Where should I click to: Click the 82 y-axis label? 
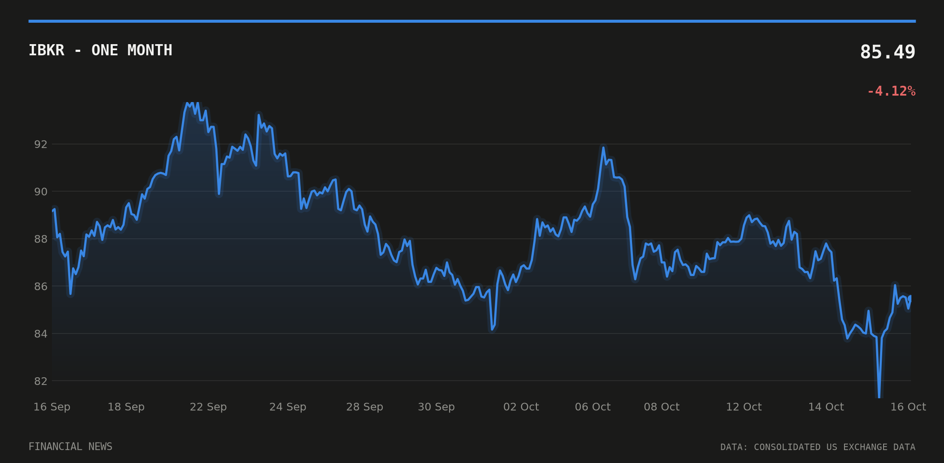click(x=41, y=381)
